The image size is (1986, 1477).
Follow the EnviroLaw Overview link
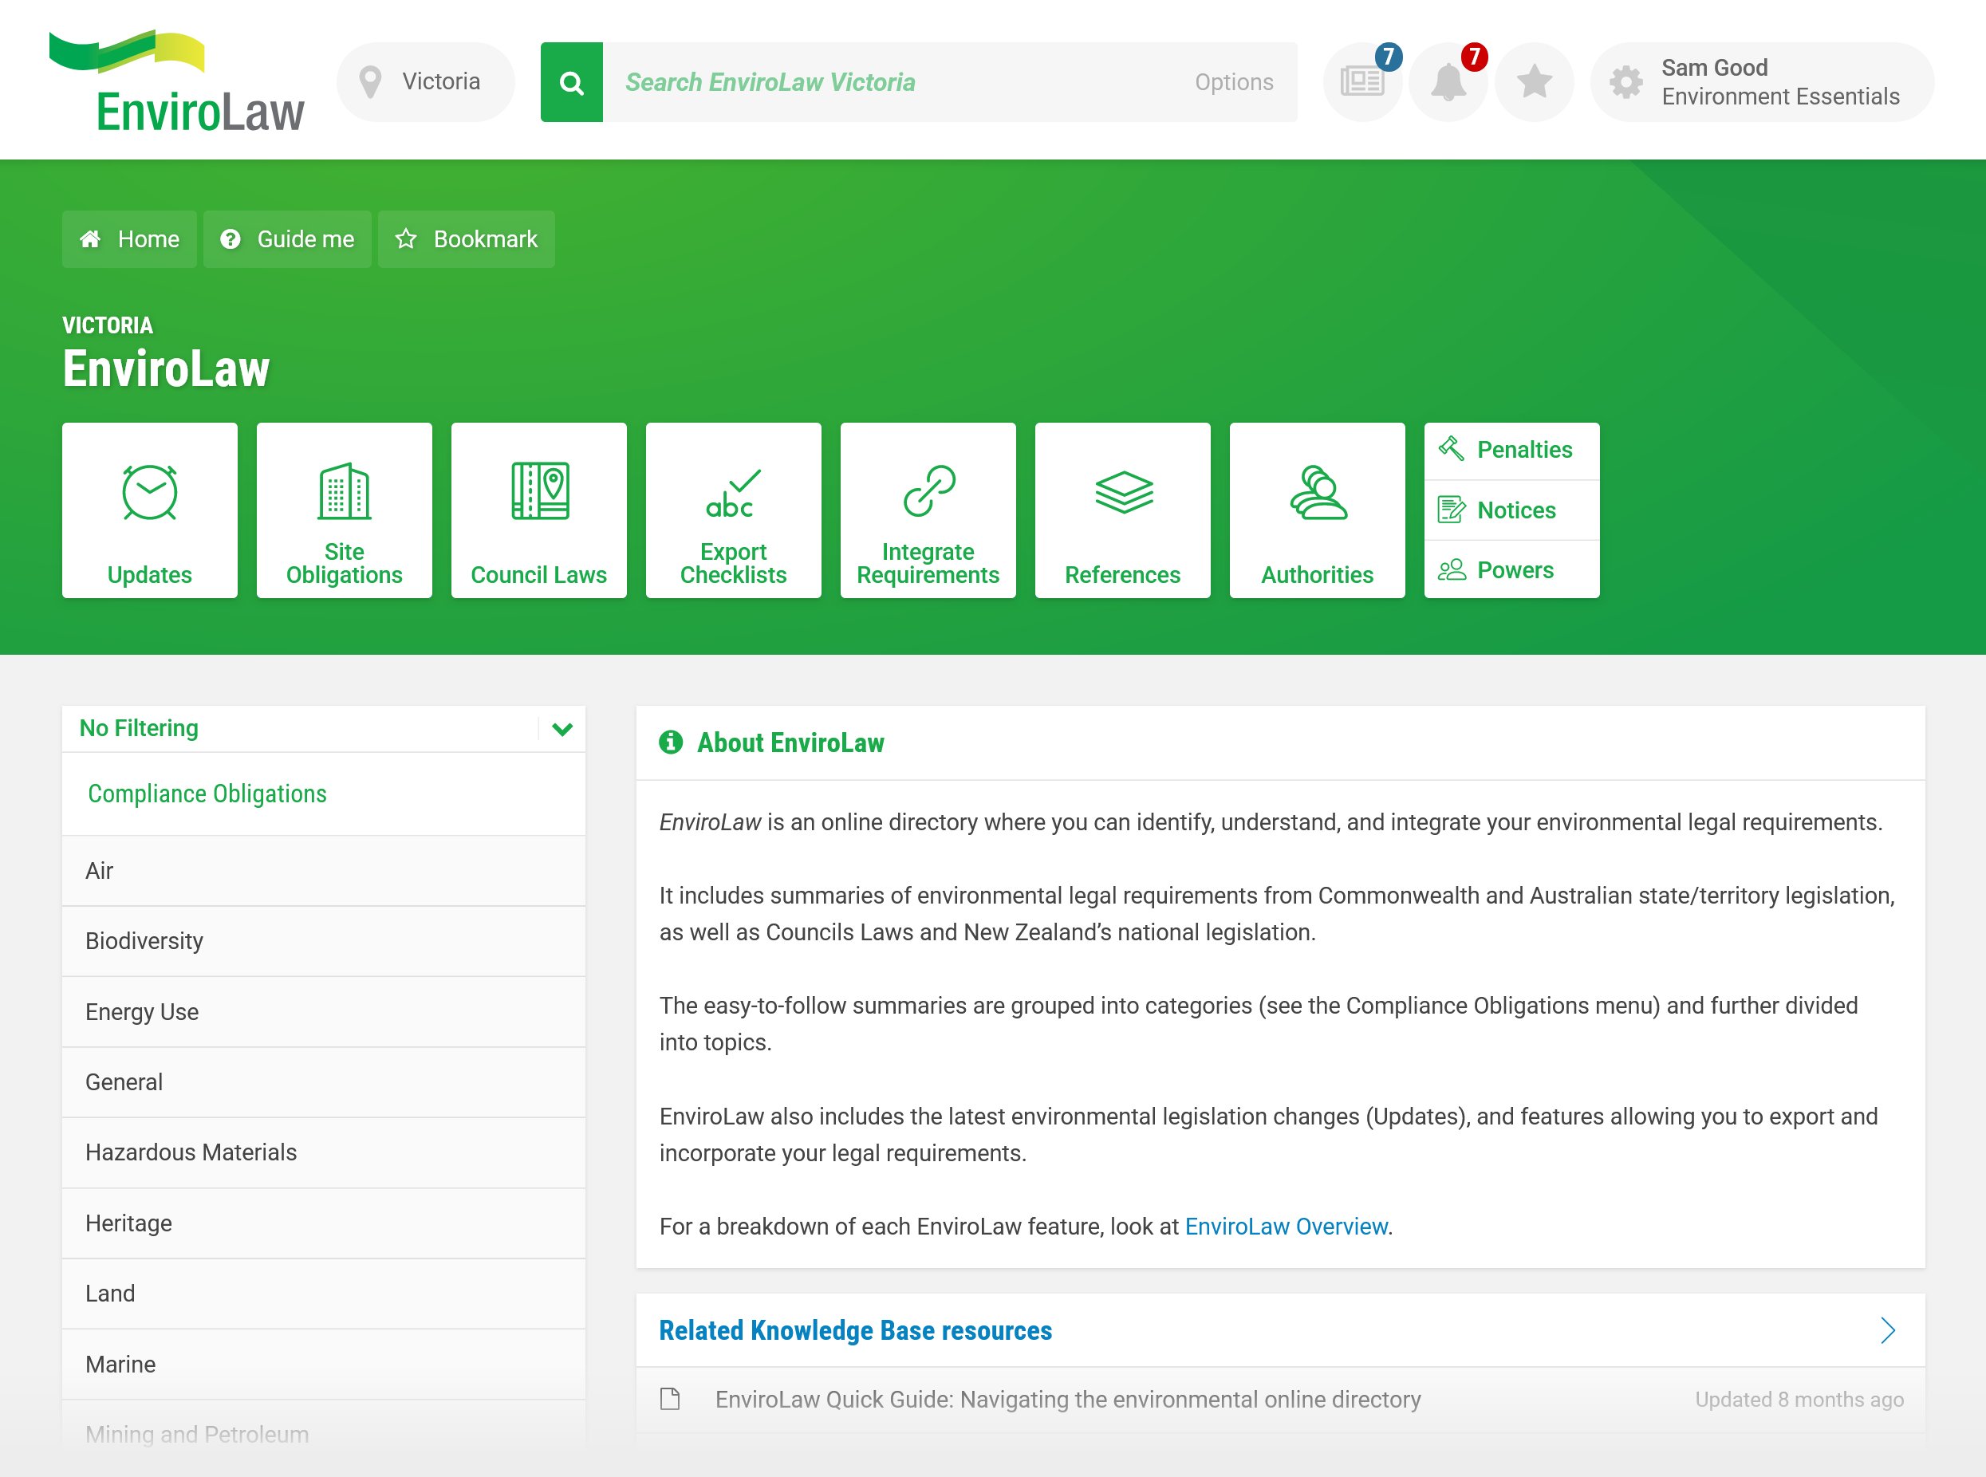pyautogui.click(x=1286, y=1227)
